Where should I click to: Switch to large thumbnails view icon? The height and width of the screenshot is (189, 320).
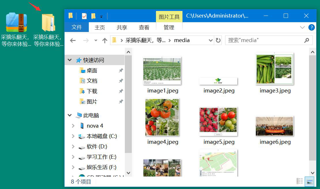(x=310, y=182)
